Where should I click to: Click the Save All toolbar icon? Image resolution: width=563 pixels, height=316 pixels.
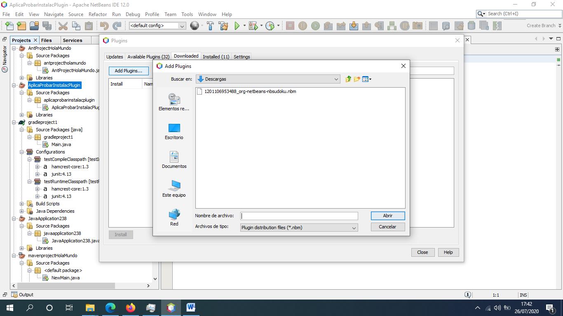click(x=47, y=26)
